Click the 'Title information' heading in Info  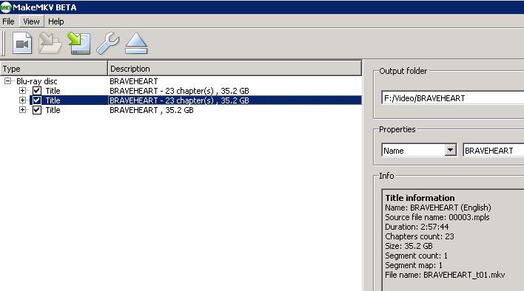coord(420,198)
